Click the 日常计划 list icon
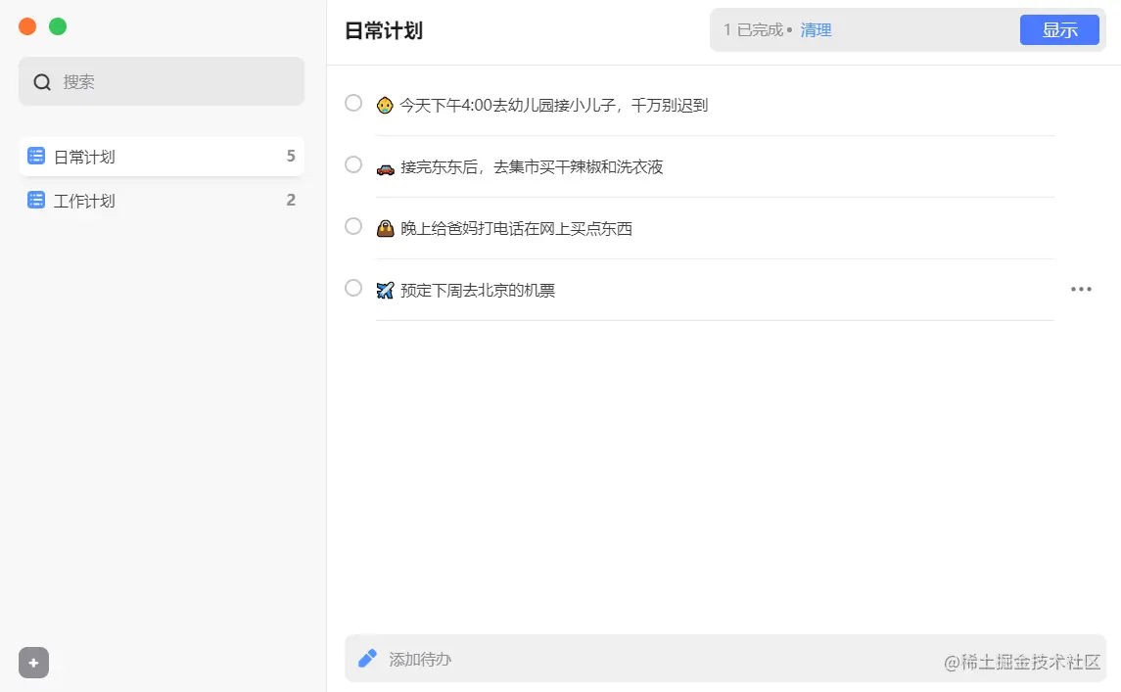The height and width of the screenshot is (692, 1121). [36, 156]
